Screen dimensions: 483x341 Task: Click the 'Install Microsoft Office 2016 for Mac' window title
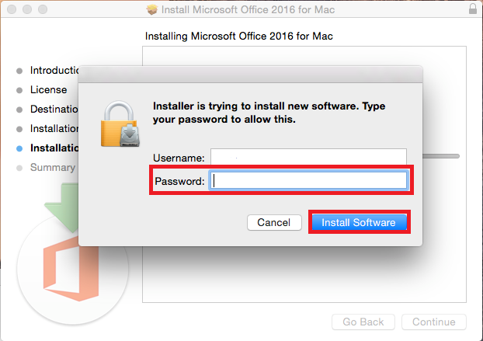pyautogui.click(x=248, y=10)
